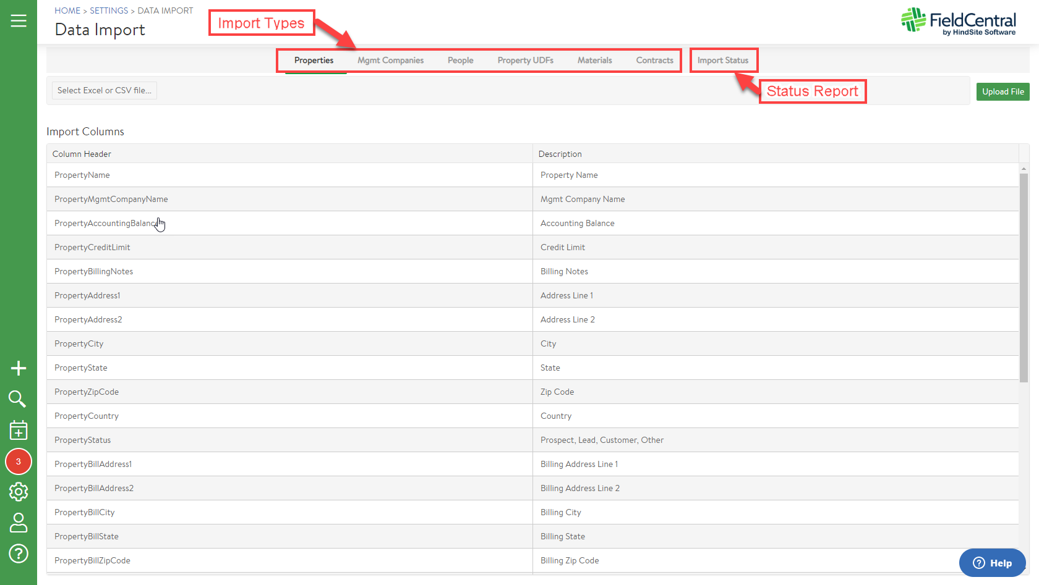This screenshot has height=585, width=1039.
Task: Open the calendar schedule icon
Action: click(x=19, y=430)
